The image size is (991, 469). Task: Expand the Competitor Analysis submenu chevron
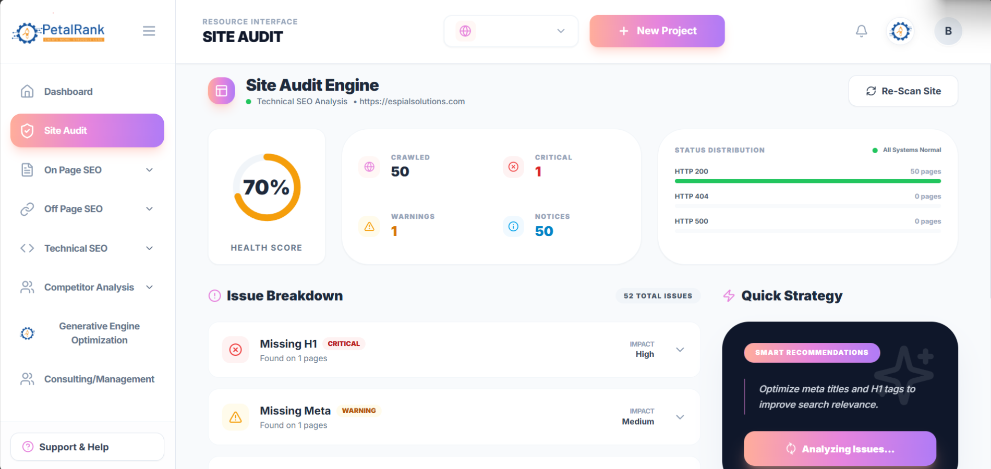150,287
